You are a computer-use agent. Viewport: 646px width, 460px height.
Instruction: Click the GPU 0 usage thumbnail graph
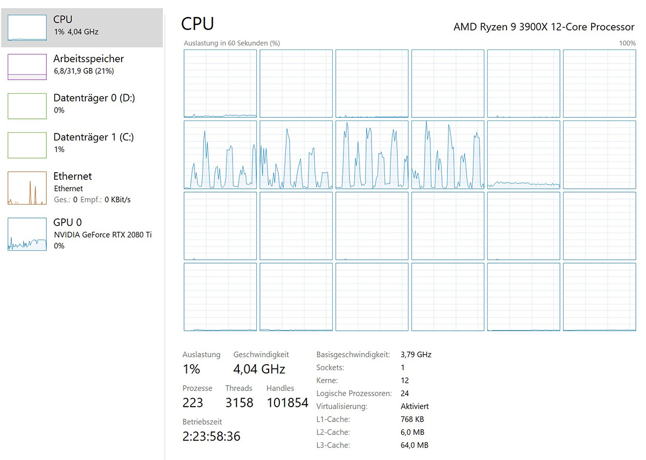pos(27,234)
